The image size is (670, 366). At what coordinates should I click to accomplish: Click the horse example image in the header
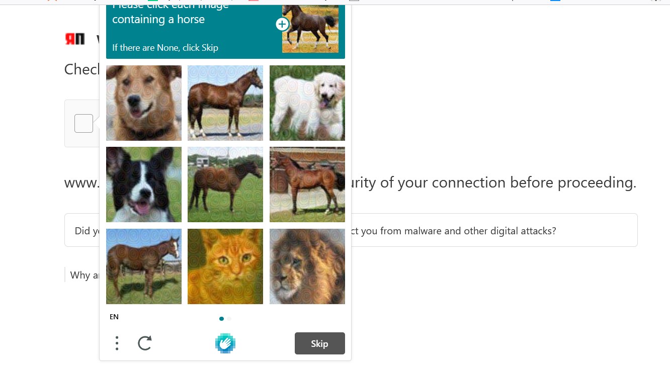(x=310, y=29)
